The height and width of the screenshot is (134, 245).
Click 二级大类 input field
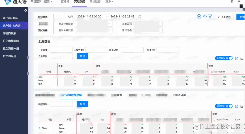(x=96, y=50)
